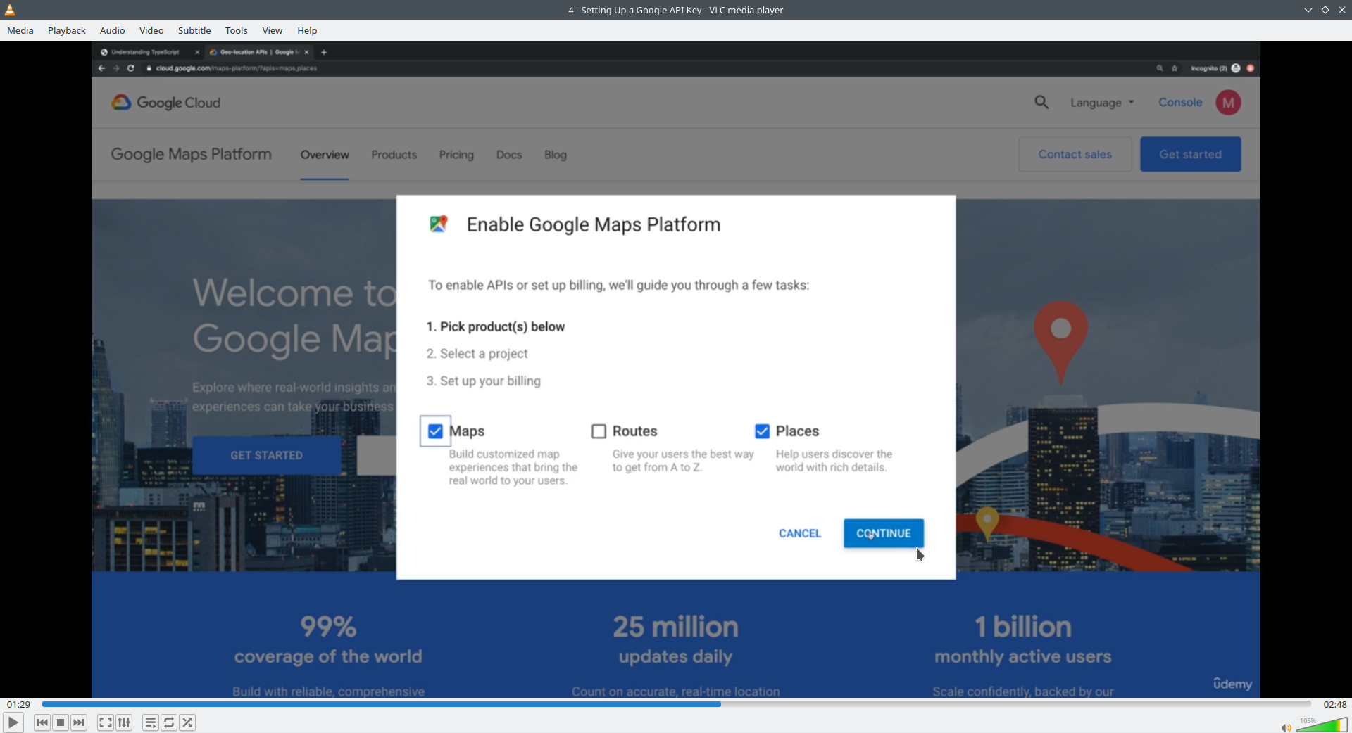Stop playback with the stop icon
1352x733 pixels.
click(61, 722)
